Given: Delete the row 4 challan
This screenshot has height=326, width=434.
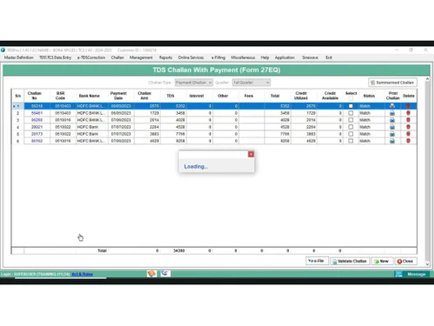Looking at the screenshot, I should (x=408, y=127).
